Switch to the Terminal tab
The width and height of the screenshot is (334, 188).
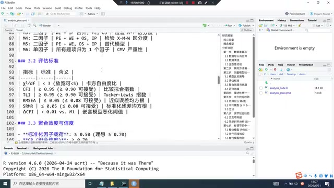pyautogui.click(x=21, y=148)
